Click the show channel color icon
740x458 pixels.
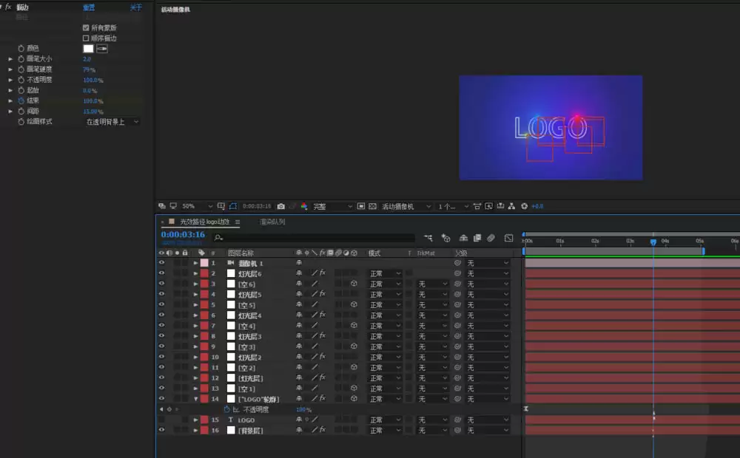tap(304, 206)
